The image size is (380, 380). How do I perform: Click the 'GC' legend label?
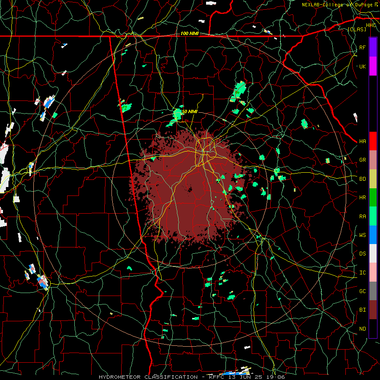click(x=362, y=291)
